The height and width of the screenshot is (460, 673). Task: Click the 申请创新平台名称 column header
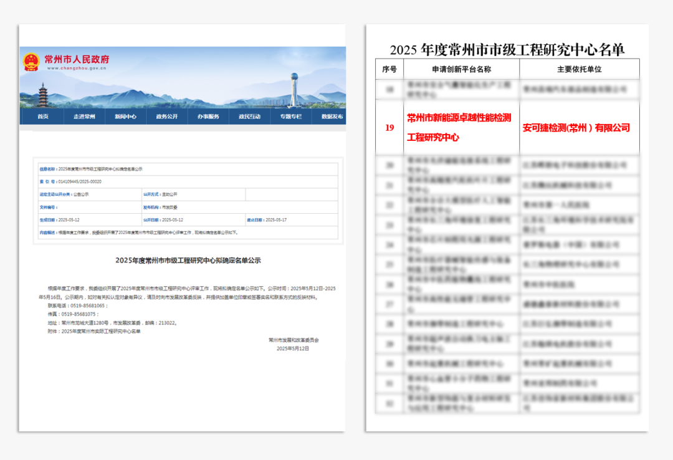pos(461,69)
